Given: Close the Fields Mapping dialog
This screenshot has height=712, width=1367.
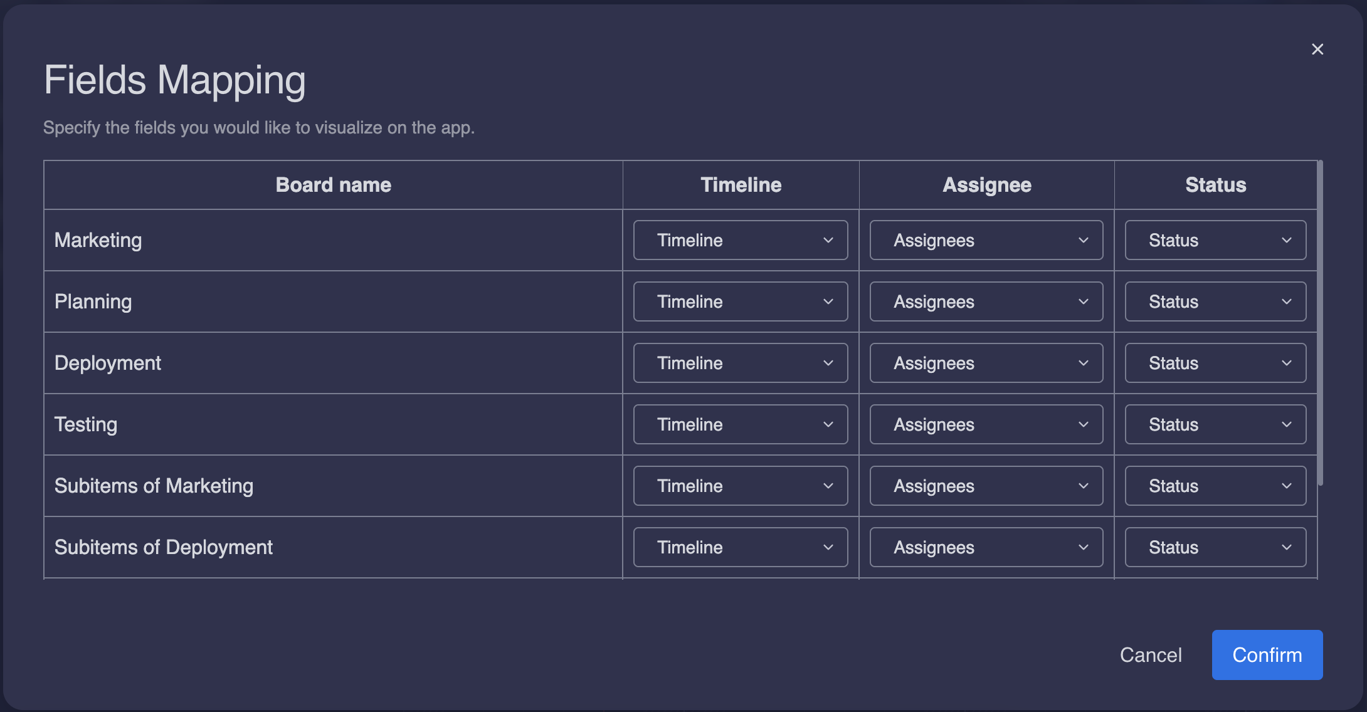Looking at the screenshot, I should (x=1317, y=49).
